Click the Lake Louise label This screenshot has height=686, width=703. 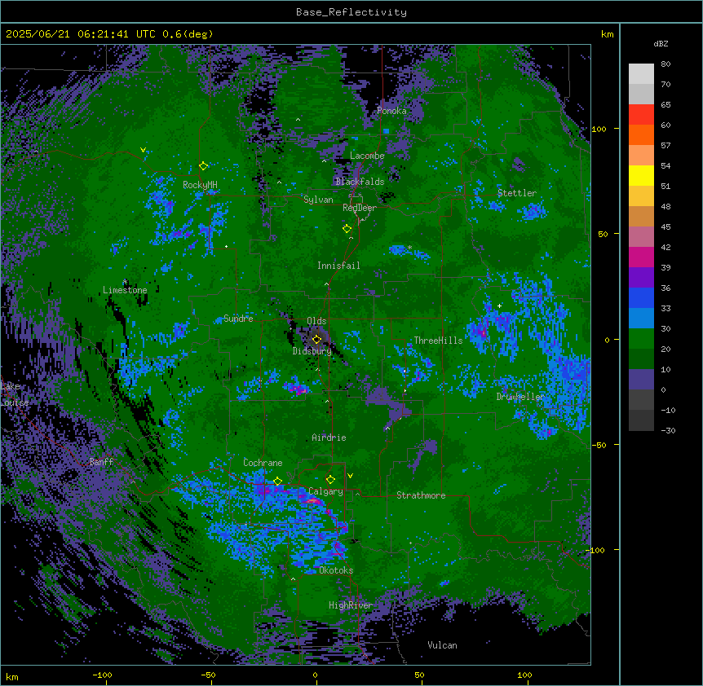click(x=15, y=394)
